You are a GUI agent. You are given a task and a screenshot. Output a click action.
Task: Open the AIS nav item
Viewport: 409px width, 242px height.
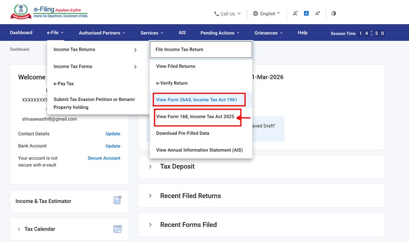[182, 33]
